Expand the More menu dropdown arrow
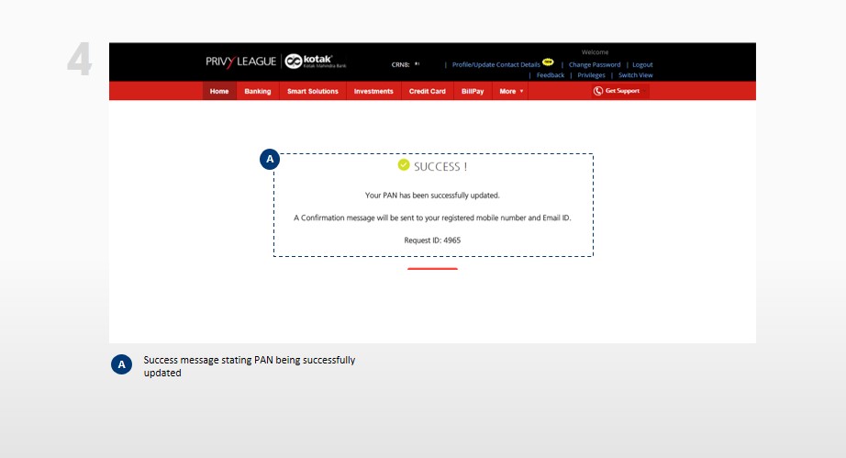 (x=521, y=91)
